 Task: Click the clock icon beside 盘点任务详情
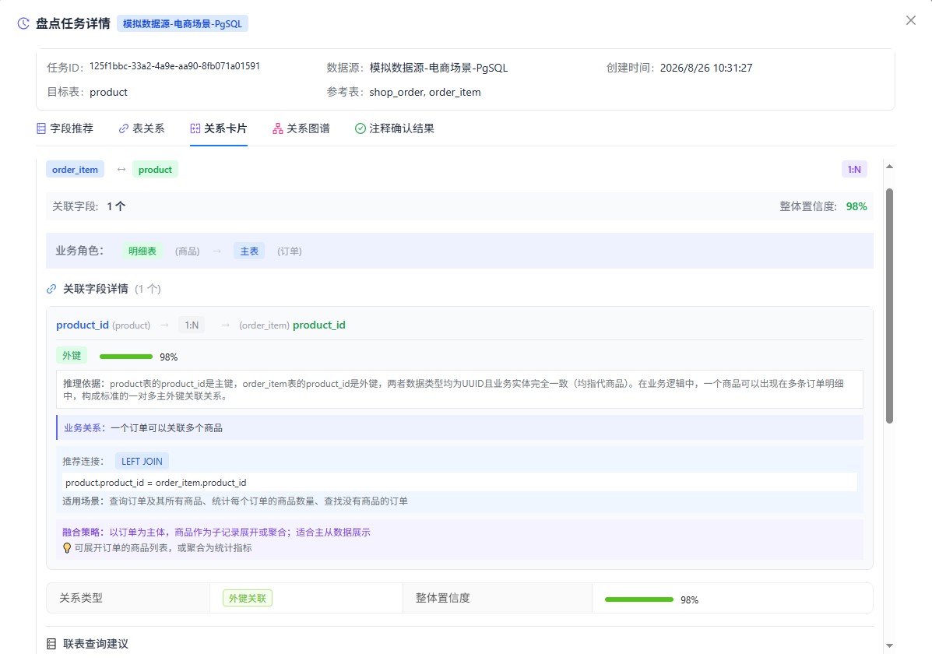click(23, 24)
